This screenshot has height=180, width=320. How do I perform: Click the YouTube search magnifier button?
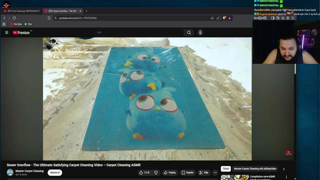pyautogui.click(x=189, y=32)
